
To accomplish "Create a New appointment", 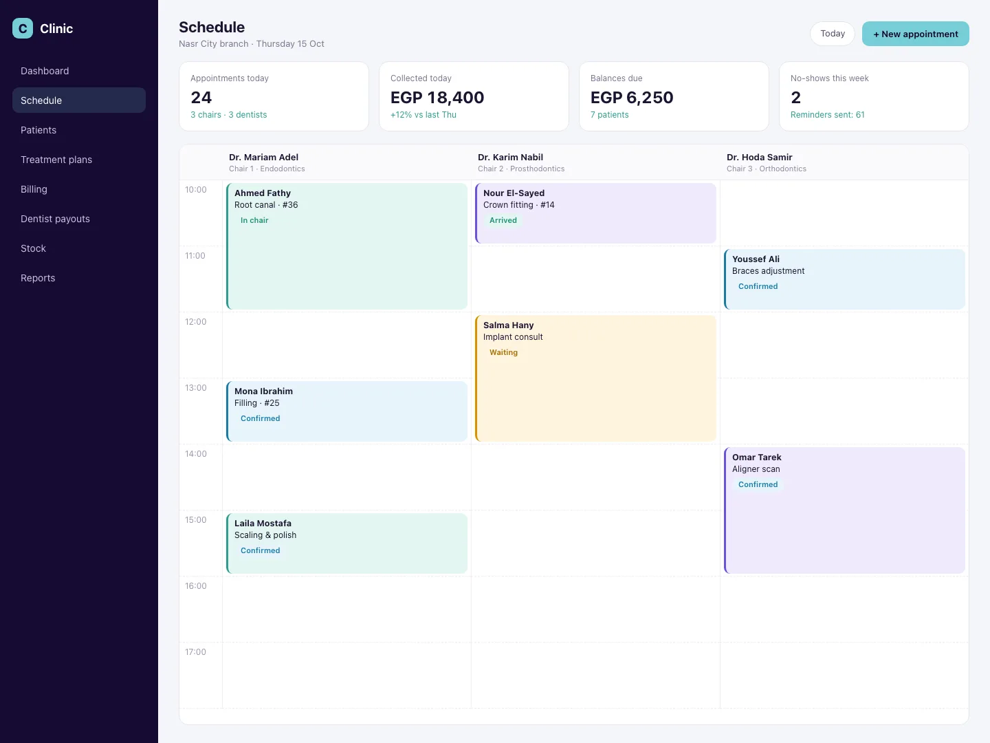I will click(916, 34).
